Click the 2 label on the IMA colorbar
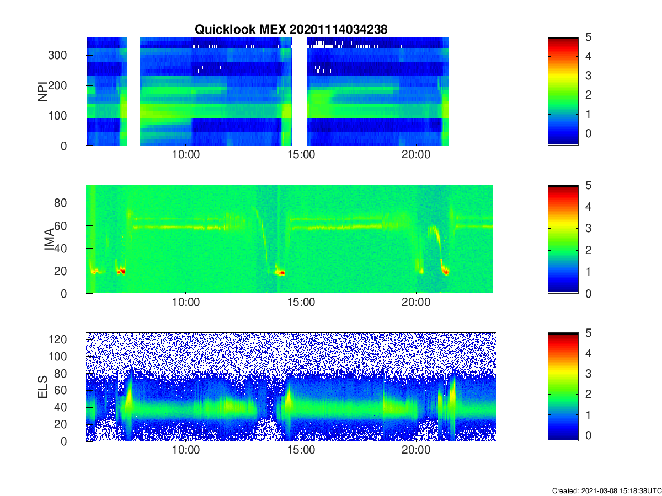The height and width of the screenshot is (496, 662). [x=589, y=250]
